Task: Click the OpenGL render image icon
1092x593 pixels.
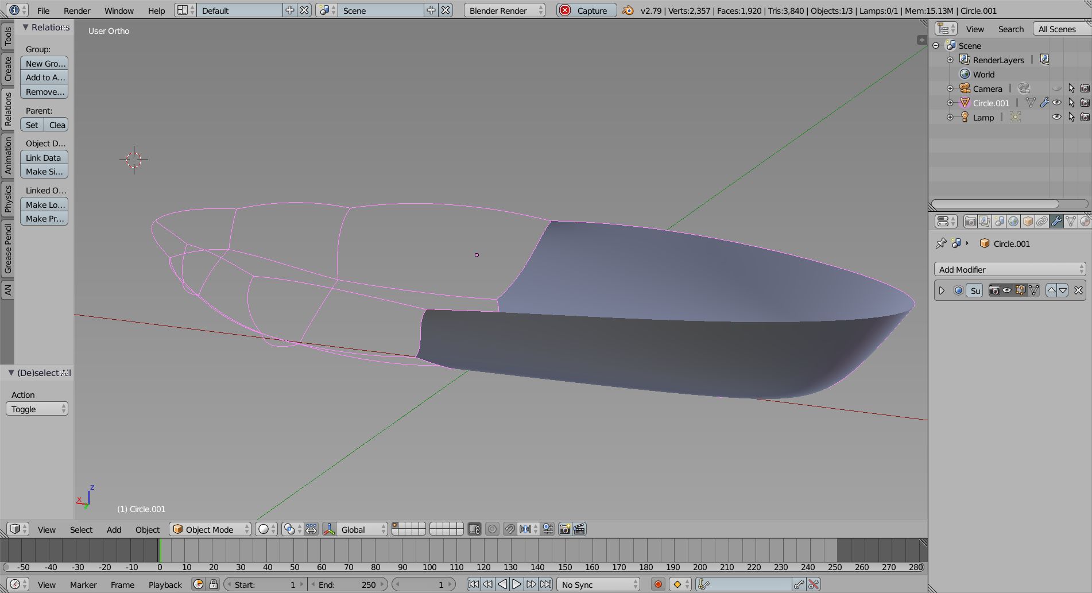Action: point(564,529)
